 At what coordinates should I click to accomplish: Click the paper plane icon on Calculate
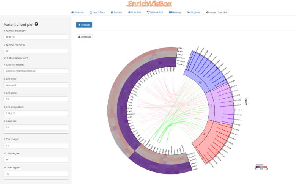[x=79, y=25]
